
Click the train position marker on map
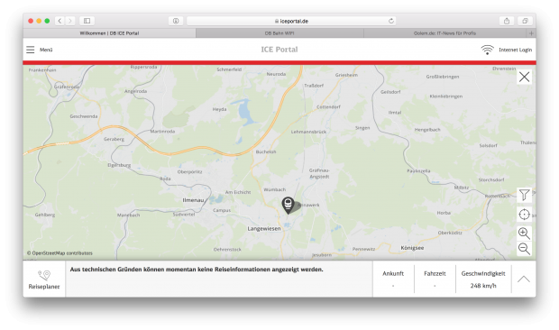point(288,205)
